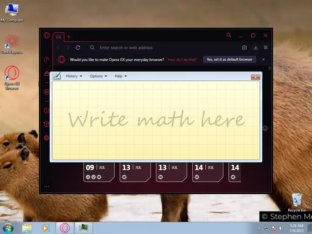Open GX Control speedometer in sidebar
The image size is (312, 234).
tap(46, 59)
